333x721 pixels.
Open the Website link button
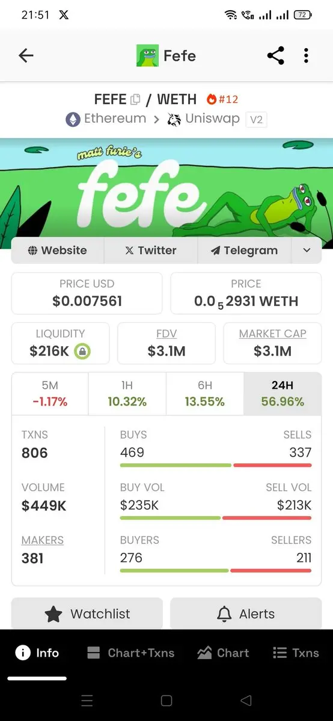pos(58,251)
